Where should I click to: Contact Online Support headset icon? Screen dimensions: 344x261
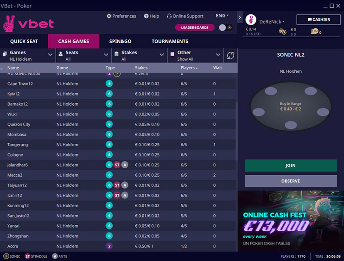click(169, 16)
